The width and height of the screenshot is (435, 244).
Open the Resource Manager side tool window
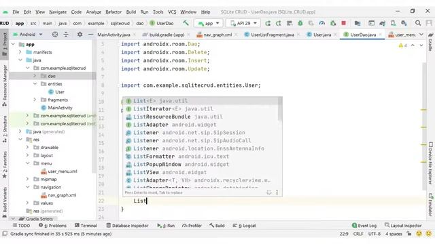tap(5, 86)
